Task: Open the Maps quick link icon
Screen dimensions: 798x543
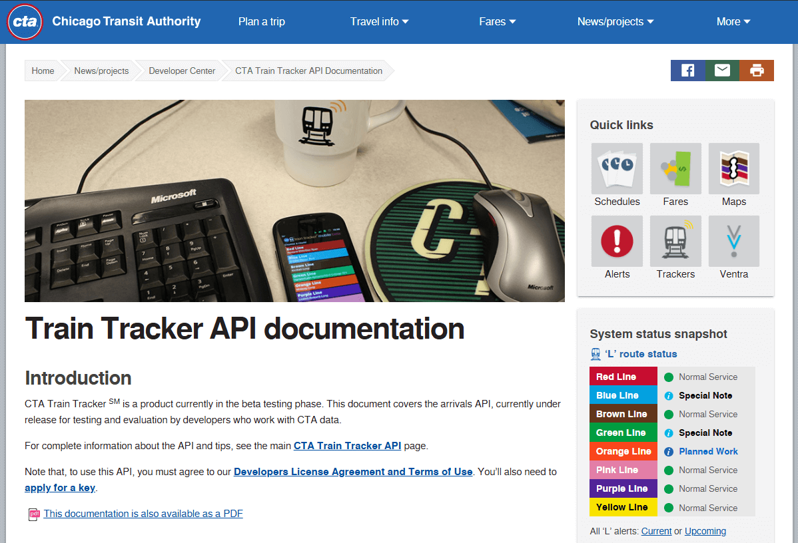Action: pyautogui.click(x=733, y=168)
